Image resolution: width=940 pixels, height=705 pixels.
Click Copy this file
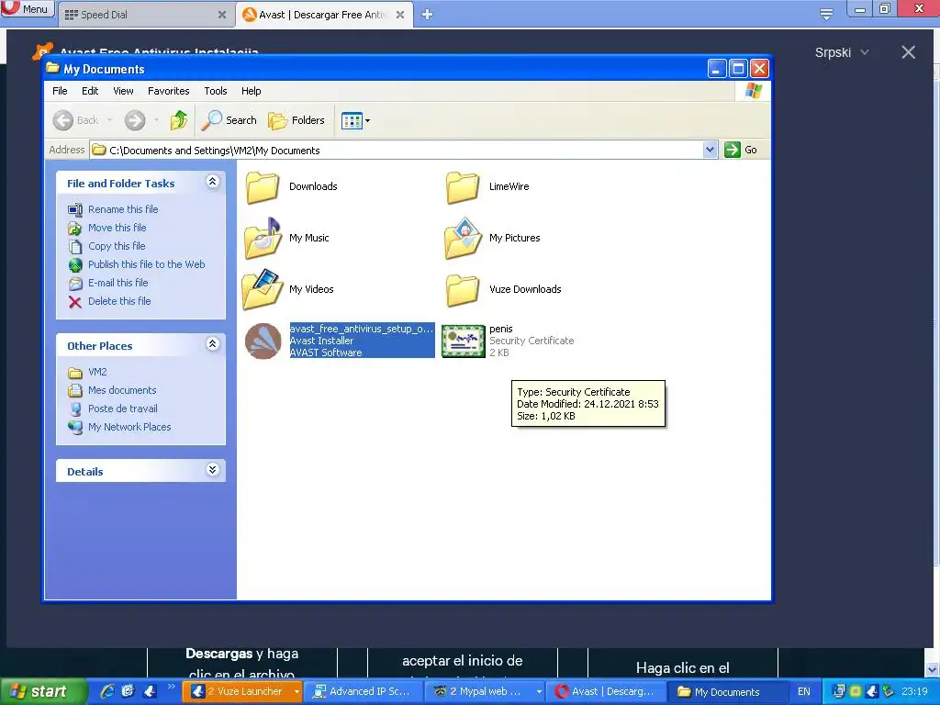[x=117, y=246]
